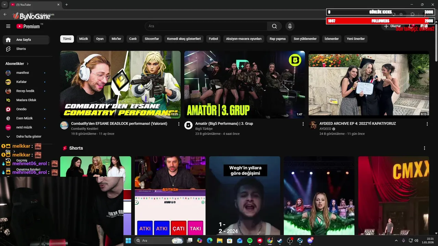
Task: Open Shorts section three-dot menu
Action: pyautogui.click(x=424, y=148)
